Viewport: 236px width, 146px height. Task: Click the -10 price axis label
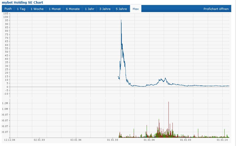click(6, 94)
